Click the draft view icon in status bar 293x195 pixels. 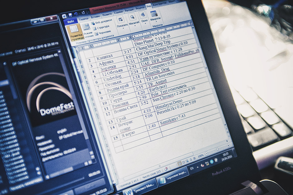(194, 159)
